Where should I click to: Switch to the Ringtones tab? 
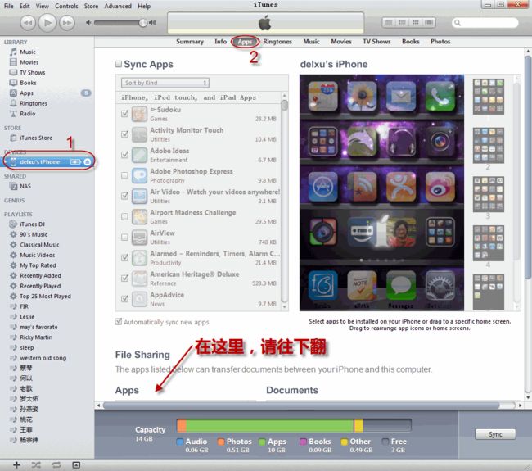point(277,42)
